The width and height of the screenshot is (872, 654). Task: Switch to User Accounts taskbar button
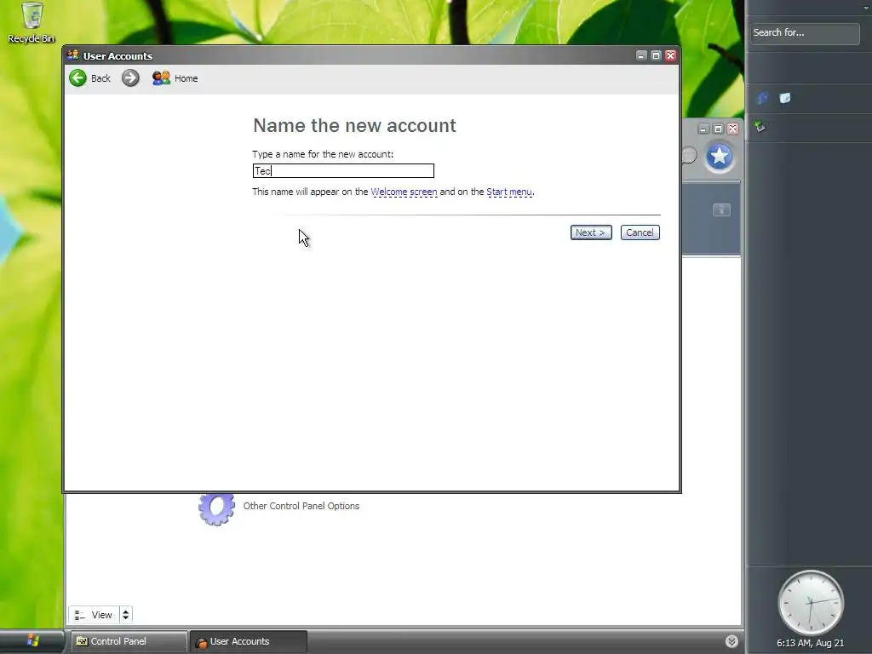(x=248, y=641)
